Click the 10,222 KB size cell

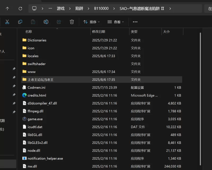point(174,127)
